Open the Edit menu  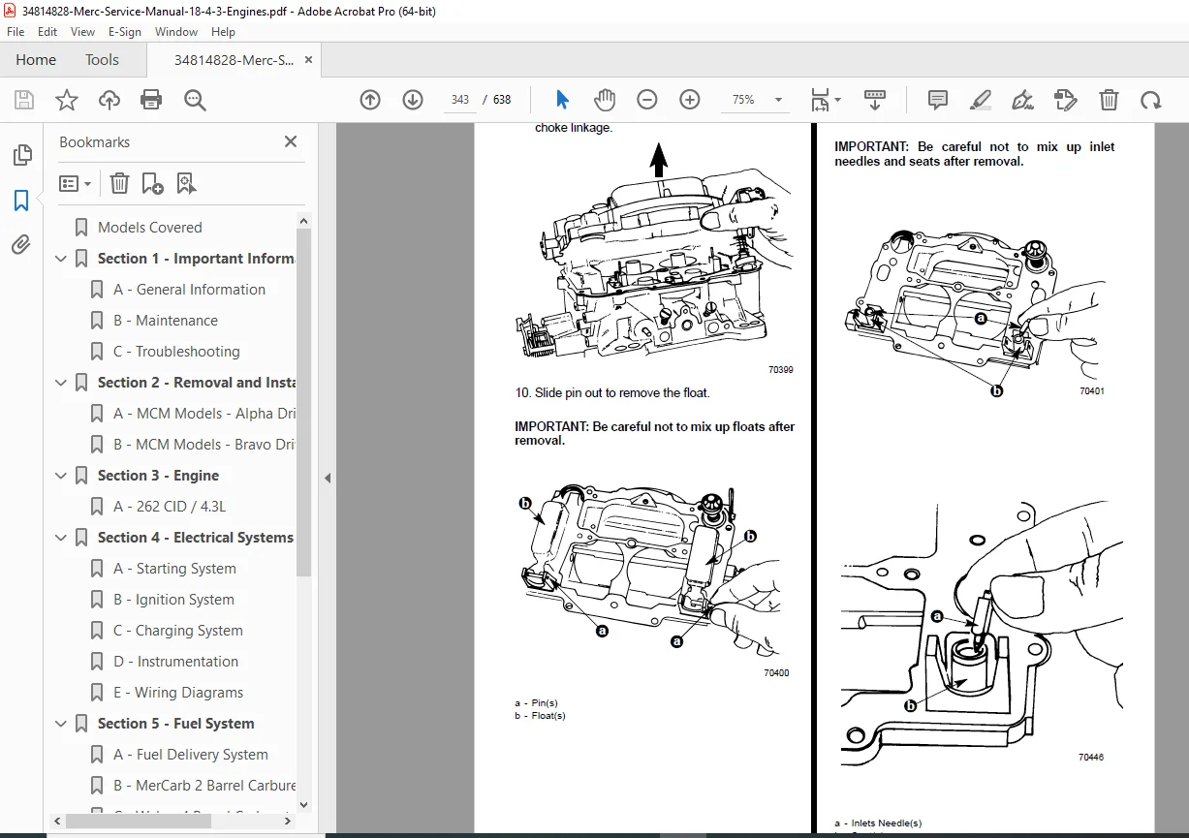click(47, 31)
